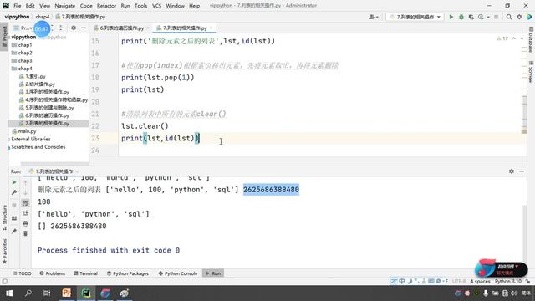Screen dimensions: 535x301
Task: Open Project panel options gear
Action: (74, 28)
